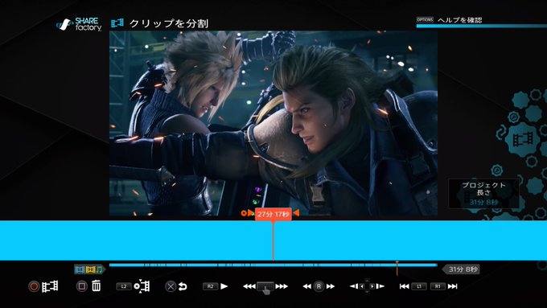Click the L2 button label
The image size is (547, 308).
click(124, 286)
